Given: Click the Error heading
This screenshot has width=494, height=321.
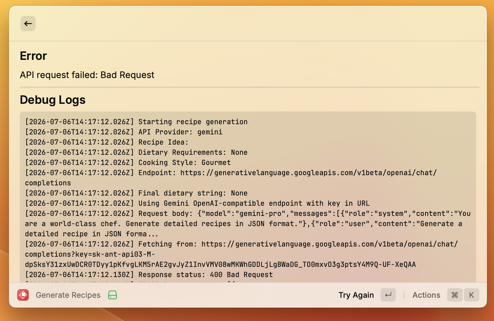Looking at the screenshot, I should click(x=33, y=56).
